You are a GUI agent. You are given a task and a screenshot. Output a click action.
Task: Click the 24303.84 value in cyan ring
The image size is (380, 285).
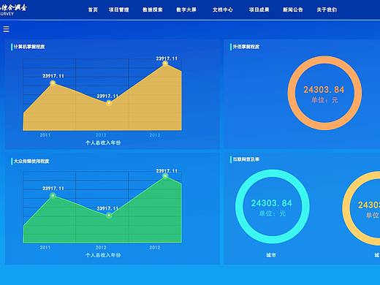pyautogui.click(x=272, y=203)
